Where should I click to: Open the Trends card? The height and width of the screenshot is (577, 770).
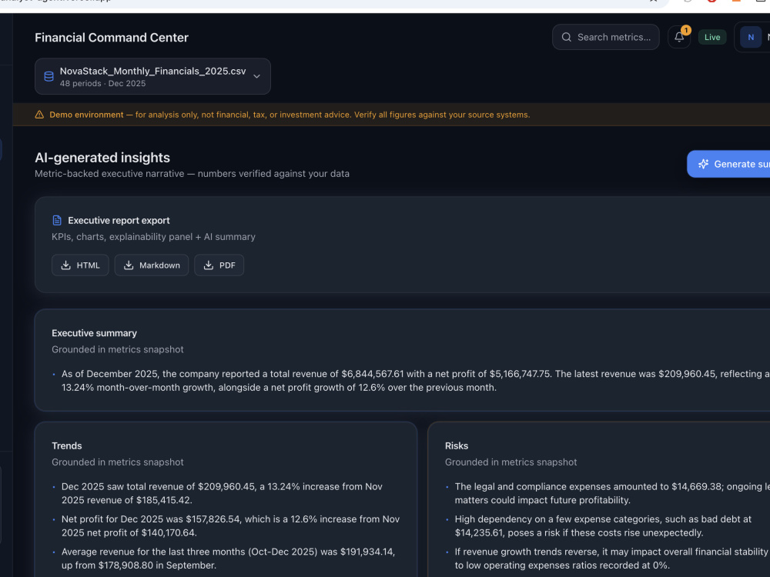pos(226,499)
